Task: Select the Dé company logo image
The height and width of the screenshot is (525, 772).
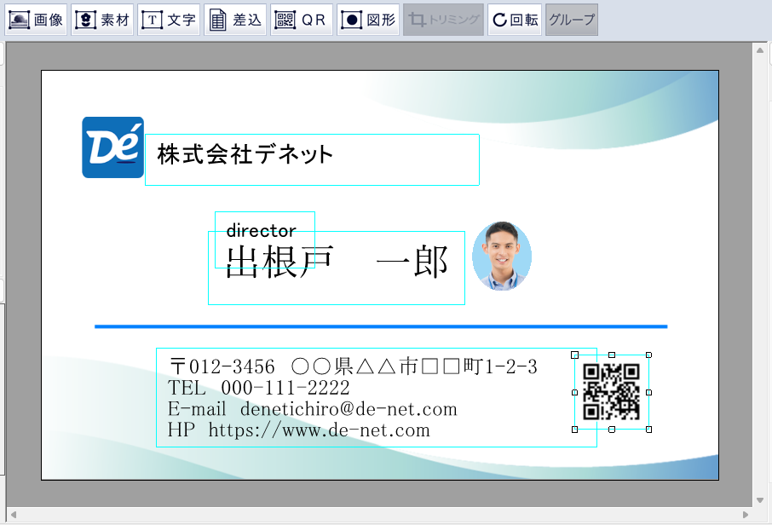Action: 112,147
